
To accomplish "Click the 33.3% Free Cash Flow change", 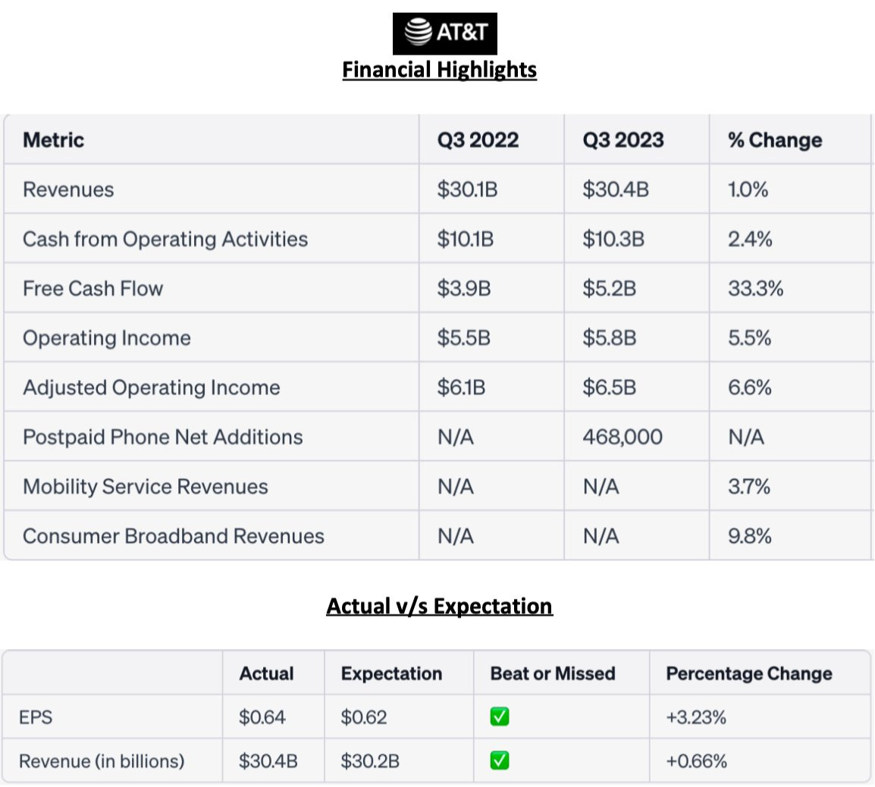I will [x=755, y=289].
